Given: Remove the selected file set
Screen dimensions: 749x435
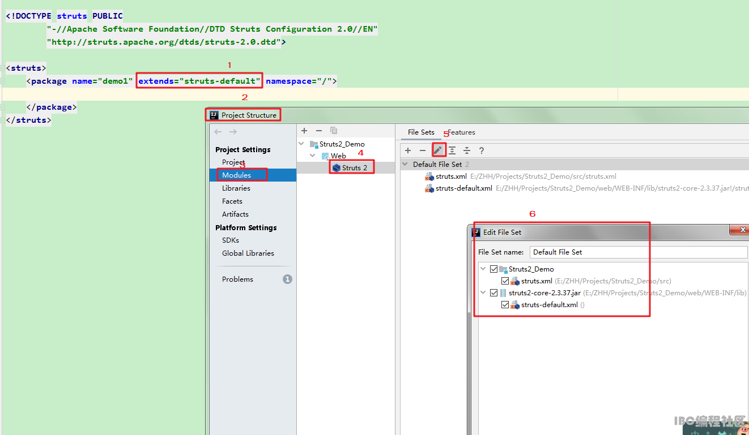Looking at the screenshot, I should [423, 150].
